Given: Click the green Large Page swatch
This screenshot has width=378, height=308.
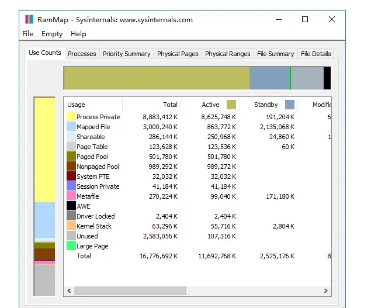Looking at the screenshot, I should click(x=71, y=246).
